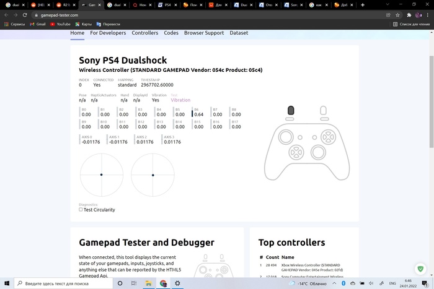The height and width of the screenshot is (289, 434).
Task: Open the Карты bookmark
Action: [84, 24]
